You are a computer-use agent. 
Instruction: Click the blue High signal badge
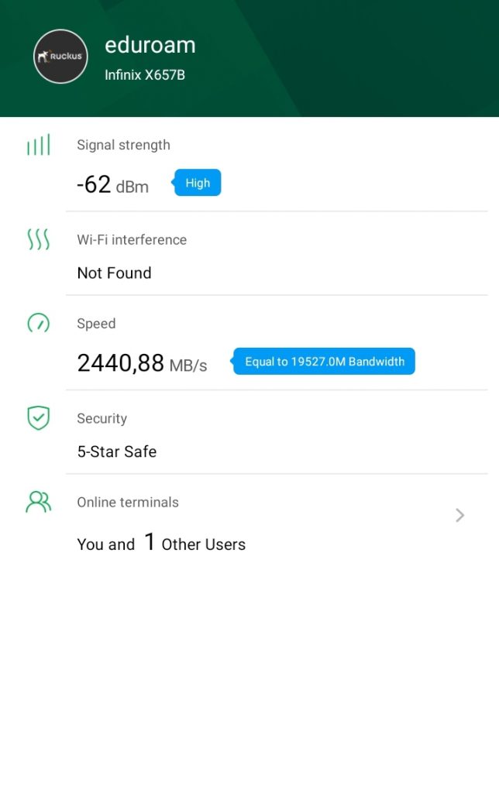pos(198,183)
